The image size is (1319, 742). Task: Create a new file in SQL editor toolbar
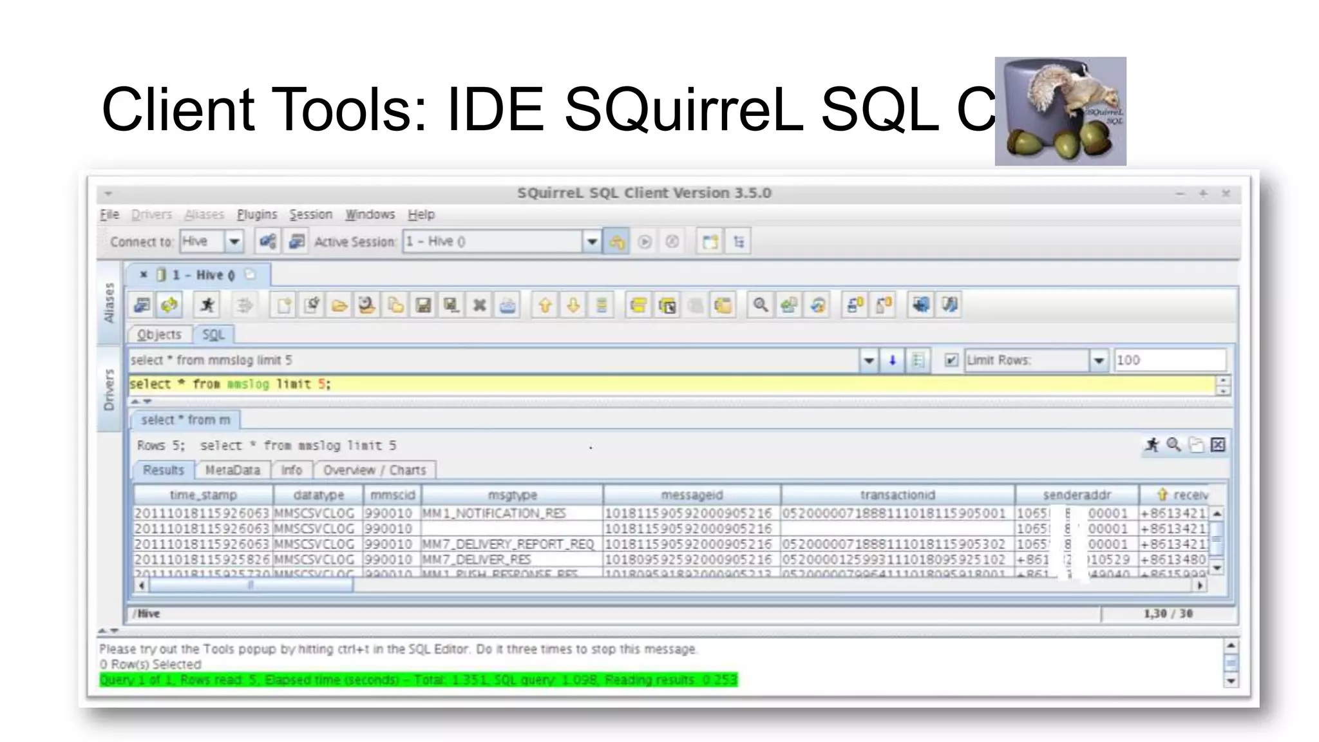[x=284, y=305]
